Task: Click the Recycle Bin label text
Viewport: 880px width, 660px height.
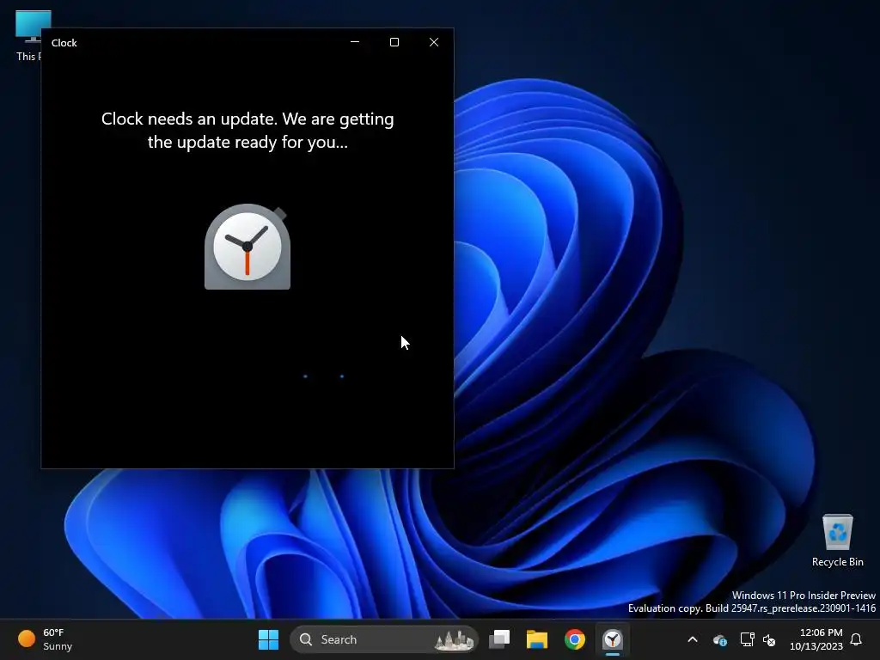Action: [837, 562]
